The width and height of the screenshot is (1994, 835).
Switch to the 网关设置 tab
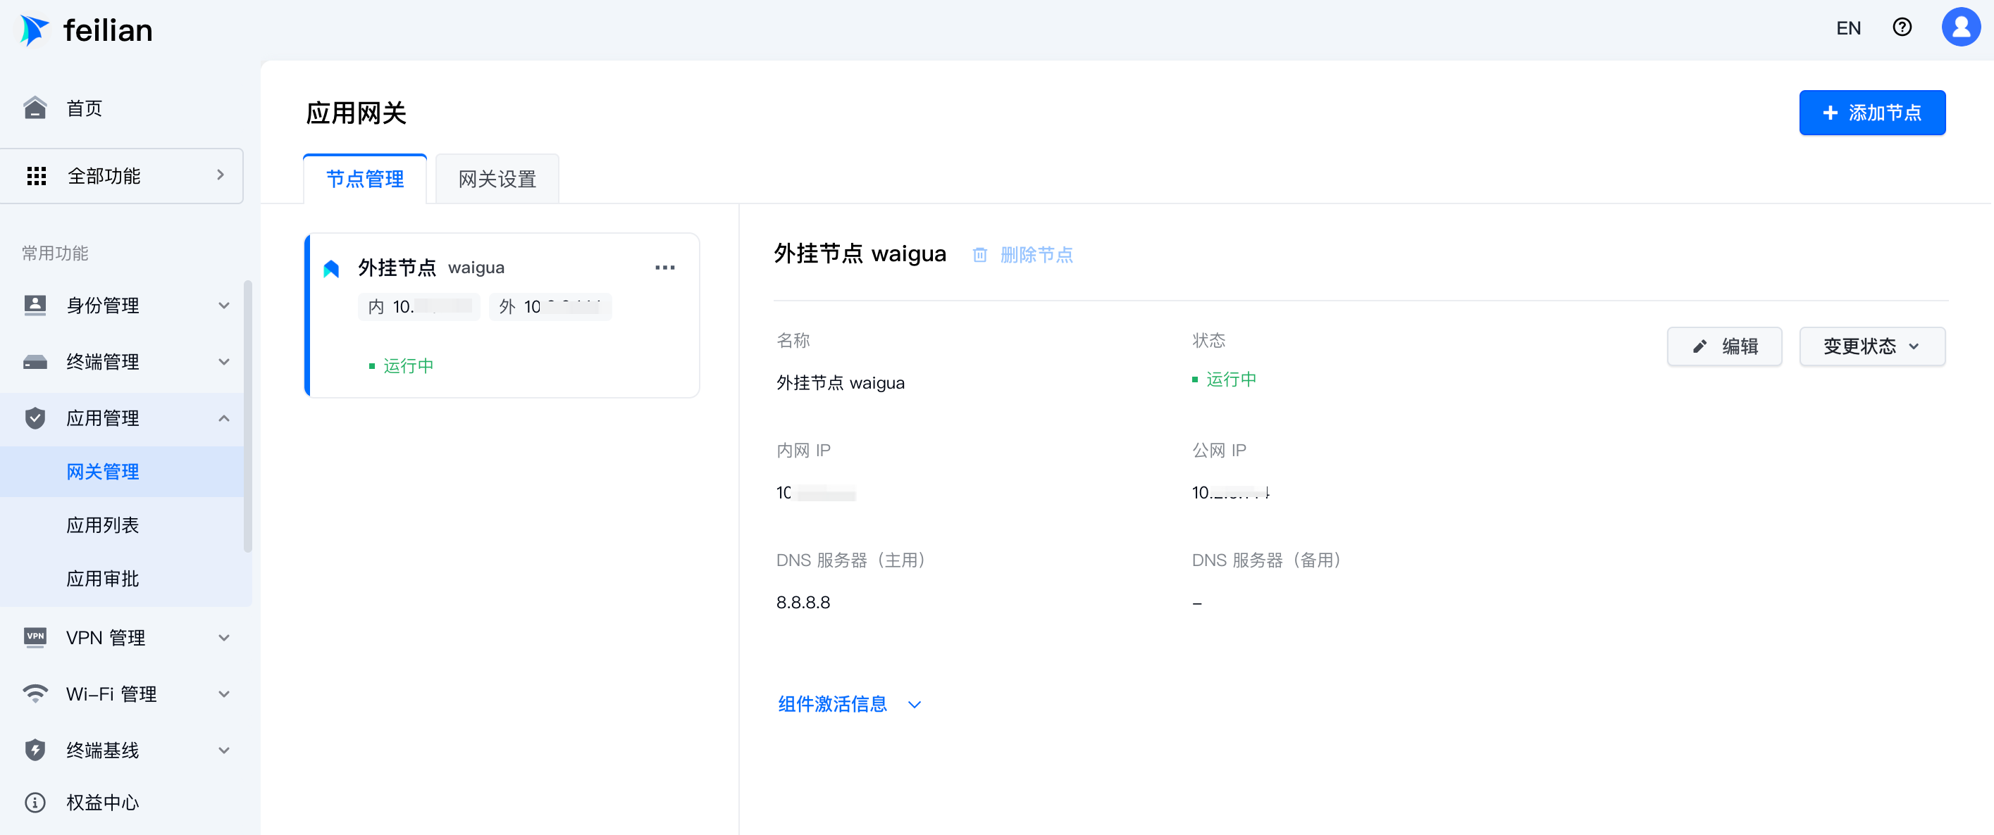point(497,180)
